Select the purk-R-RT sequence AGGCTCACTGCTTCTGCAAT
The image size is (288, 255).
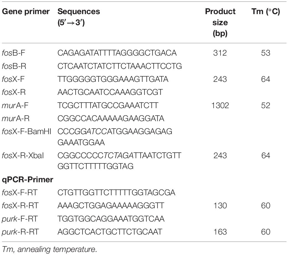(110, 232)
